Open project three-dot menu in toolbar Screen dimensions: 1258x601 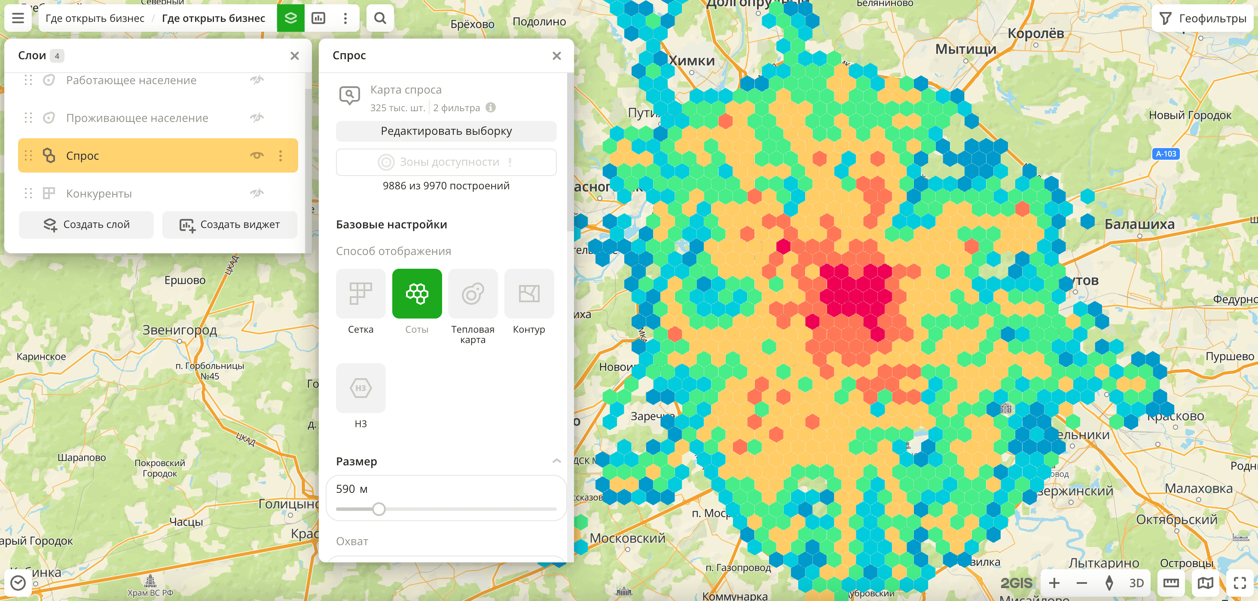tap(345, 18)
